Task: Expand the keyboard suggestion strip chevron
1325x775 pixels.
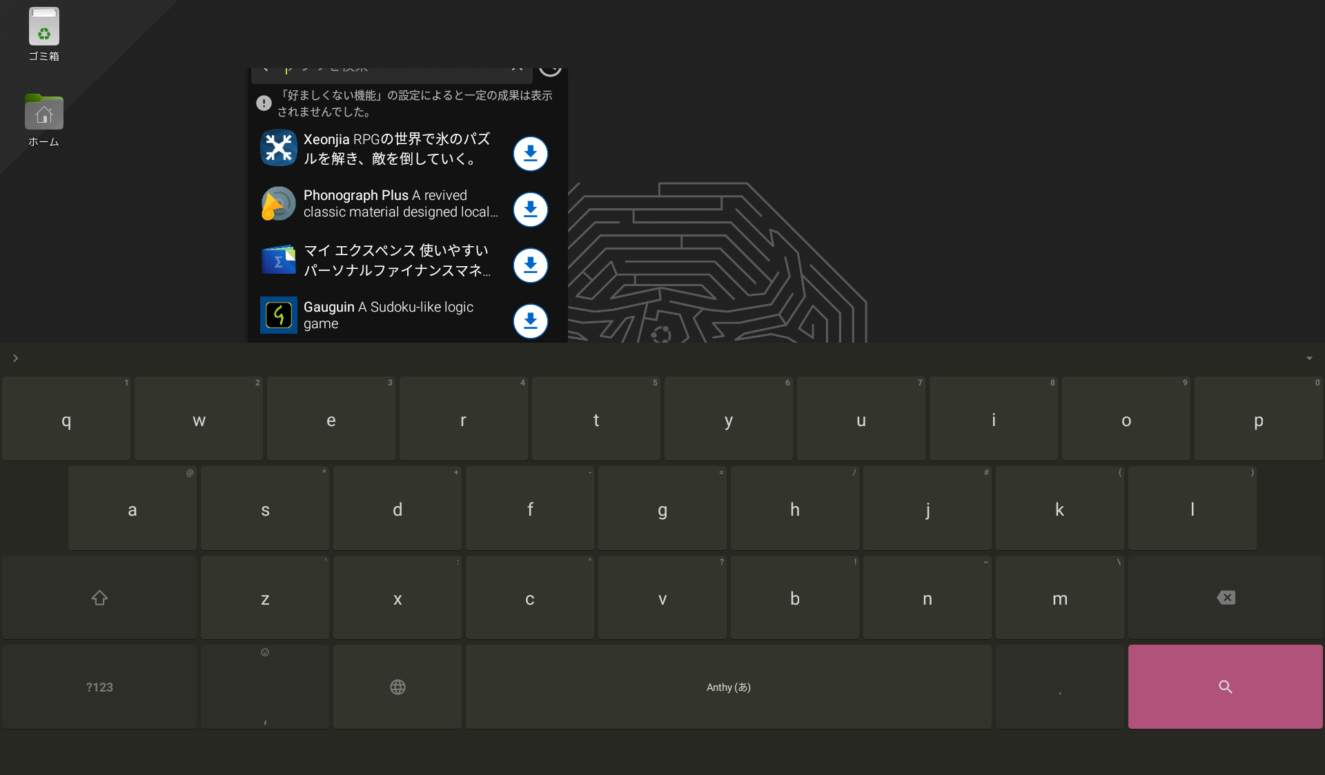Action: (x=15, y=358)
